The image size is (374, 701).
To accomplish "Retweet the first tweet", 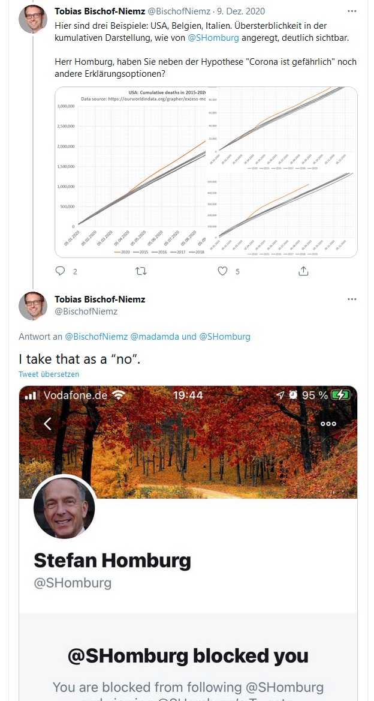I will (x=141, y=271).
